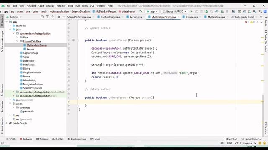
Task: Open the Logcat tool window
Action: (95, 139)
